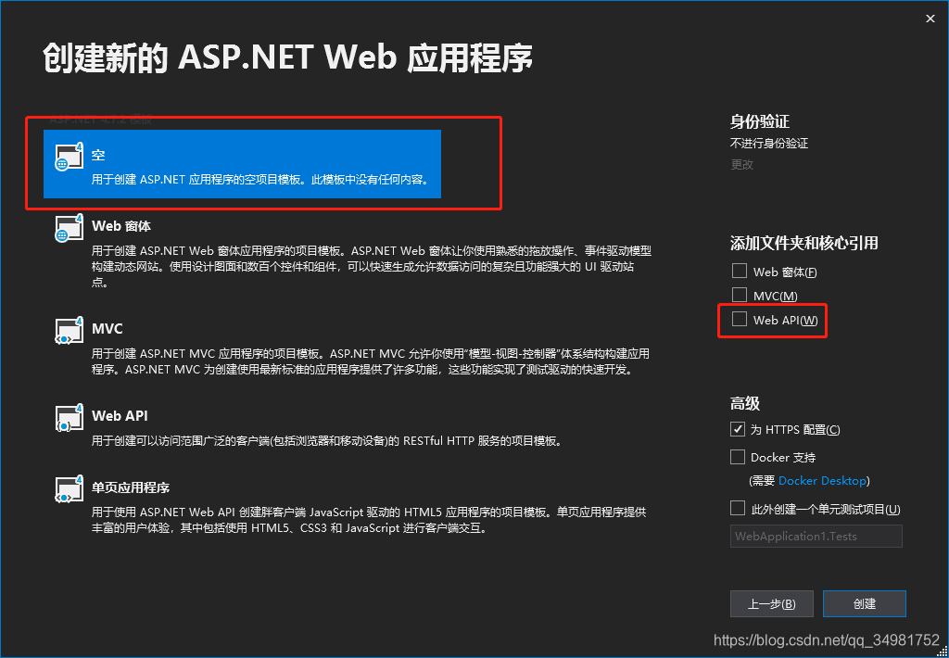Screen dimensions: 949x658
Task: Click the Web 窗体 description paragraph
Action: click(x=371, y=266)
